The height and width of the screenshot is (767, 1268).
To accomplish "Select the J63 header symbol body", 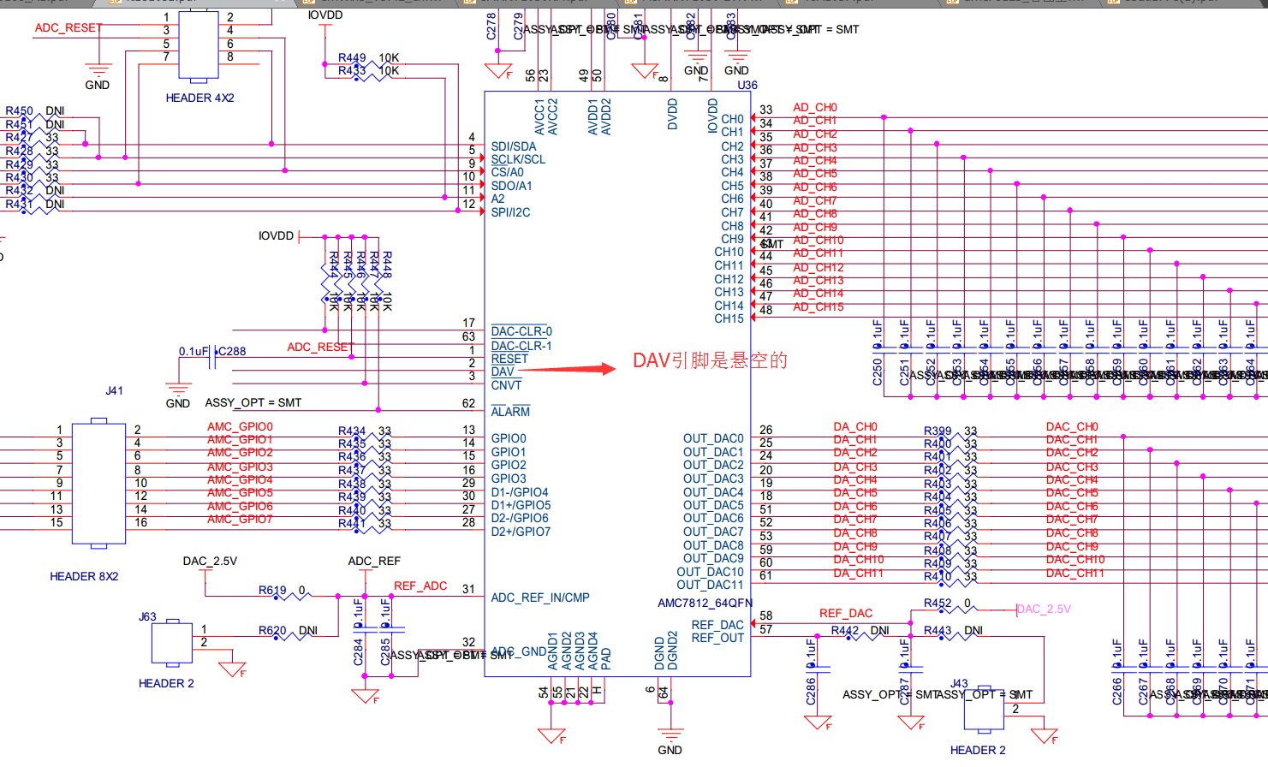I will click(171, 642).
